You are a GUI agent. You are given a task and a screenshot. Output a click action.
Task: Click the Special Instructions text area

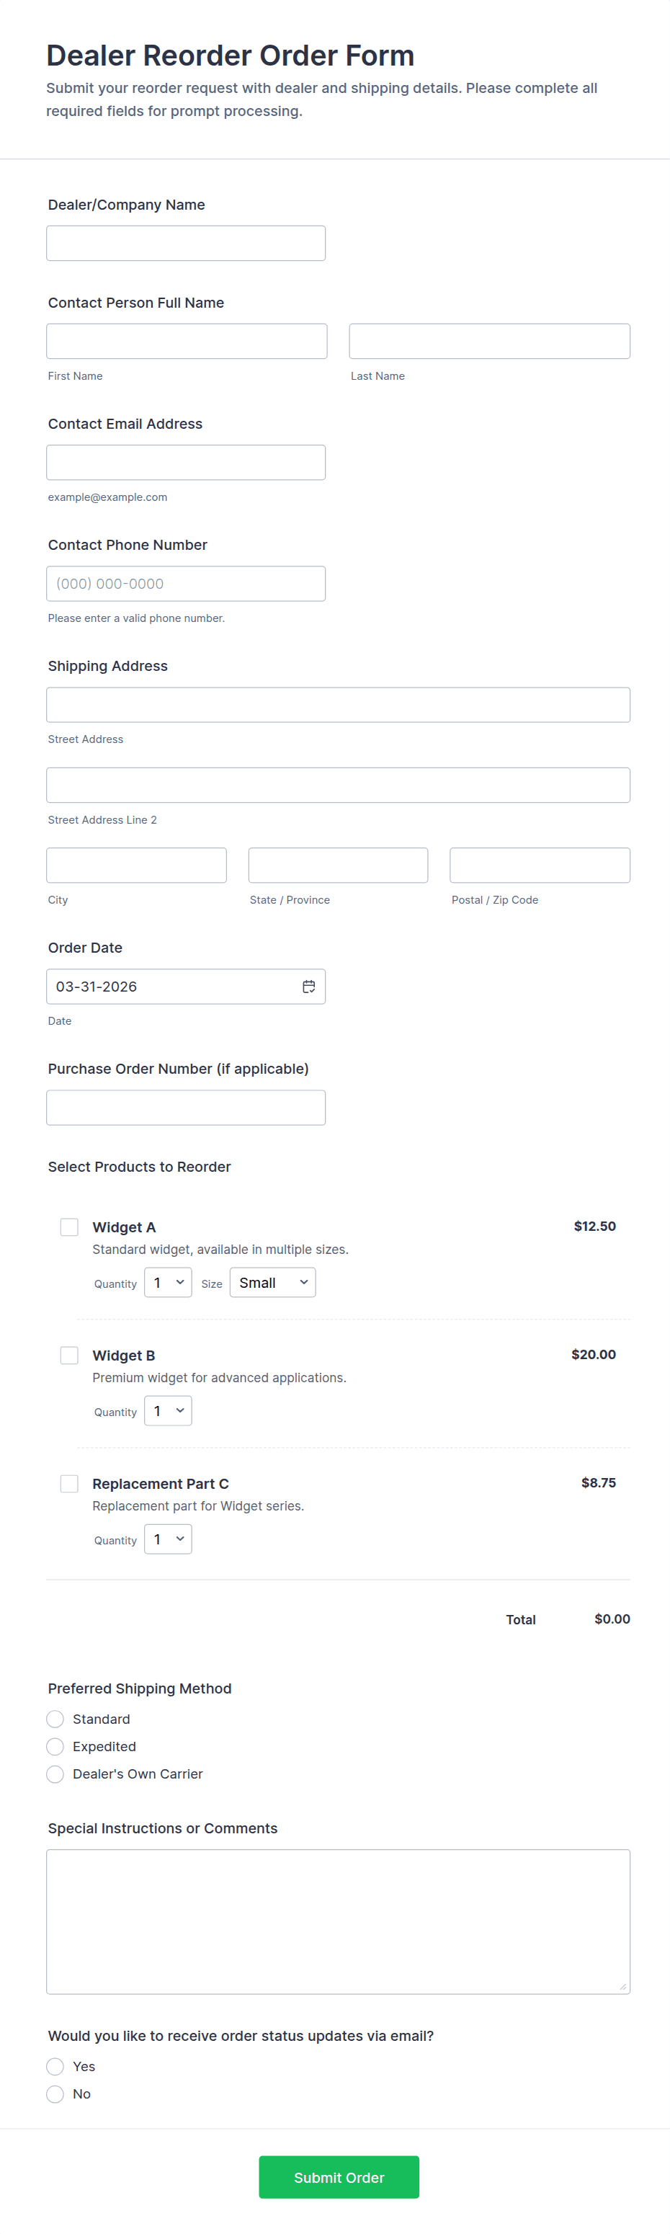338,1922
